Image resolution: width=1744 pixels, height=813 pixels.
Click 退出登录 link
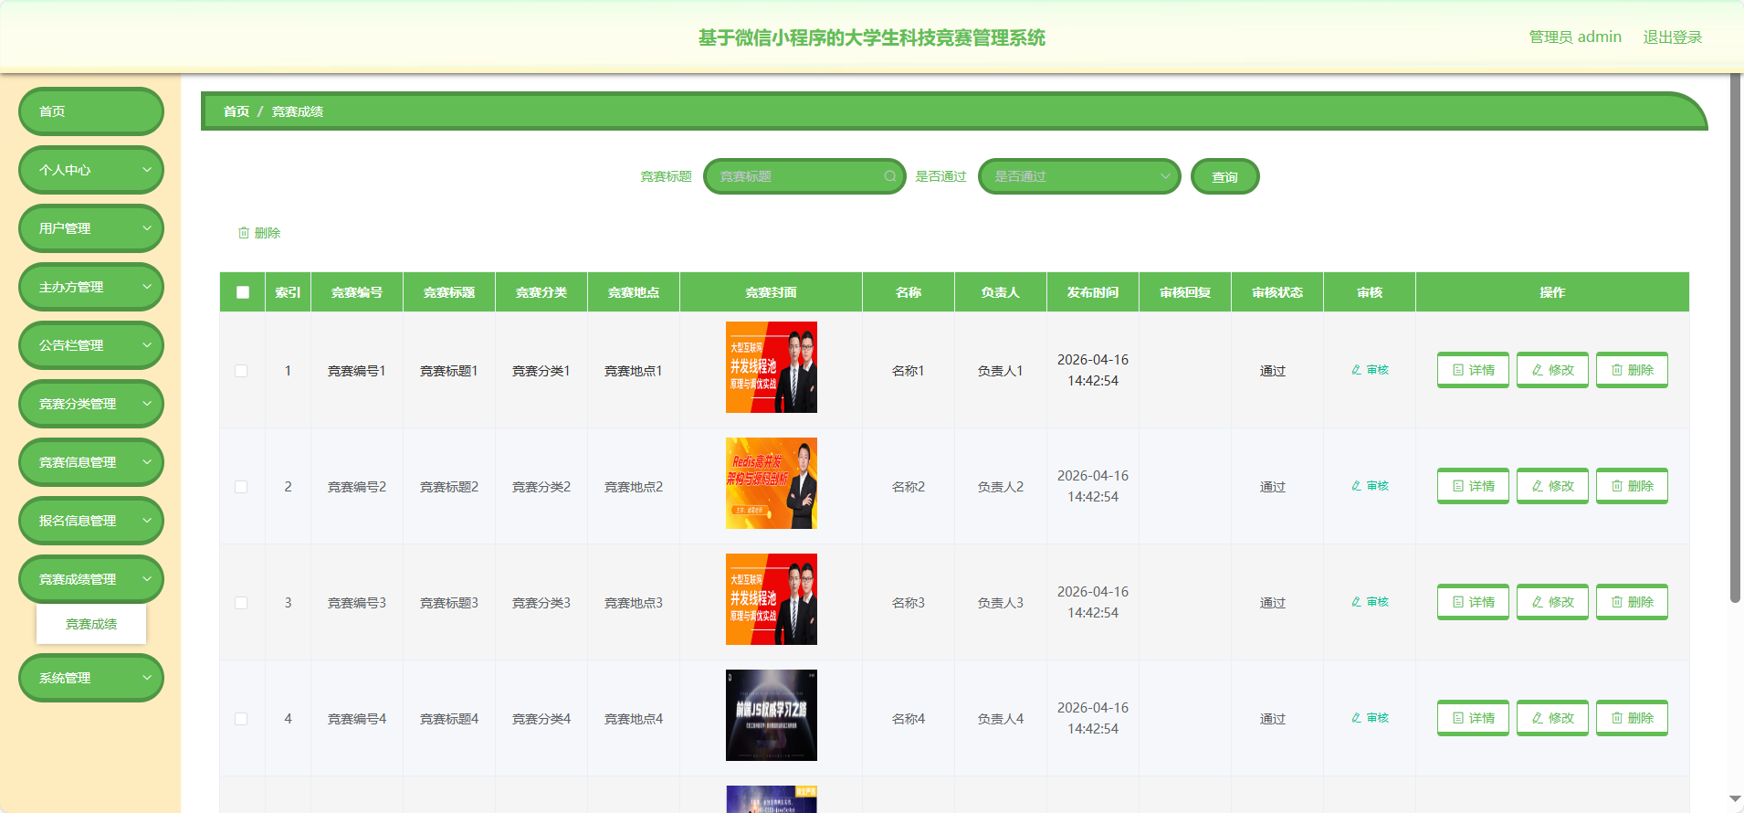1673,37
